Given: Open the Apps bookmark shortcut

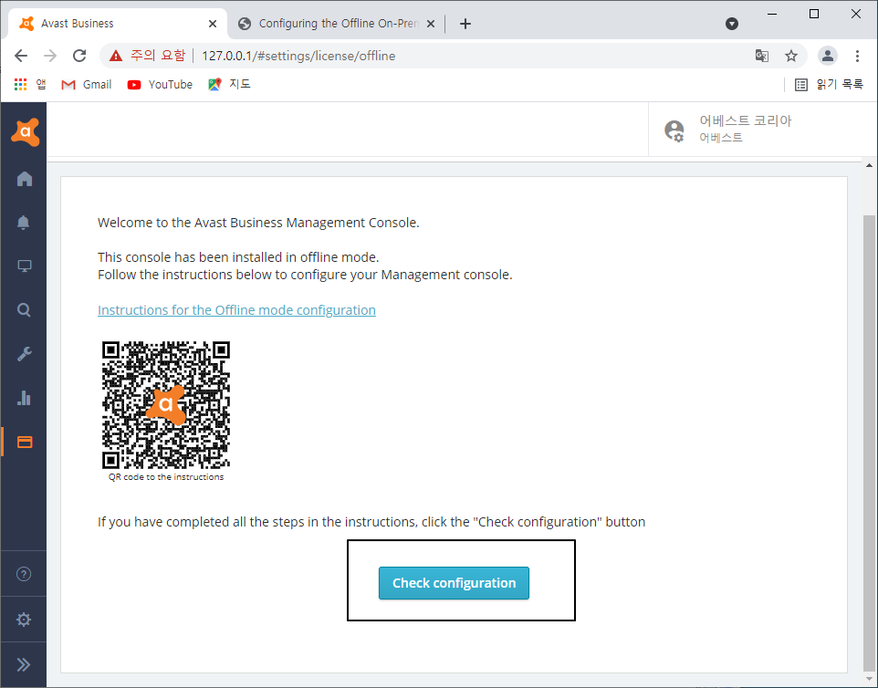Looking at the screenshot, I should 30,84.
